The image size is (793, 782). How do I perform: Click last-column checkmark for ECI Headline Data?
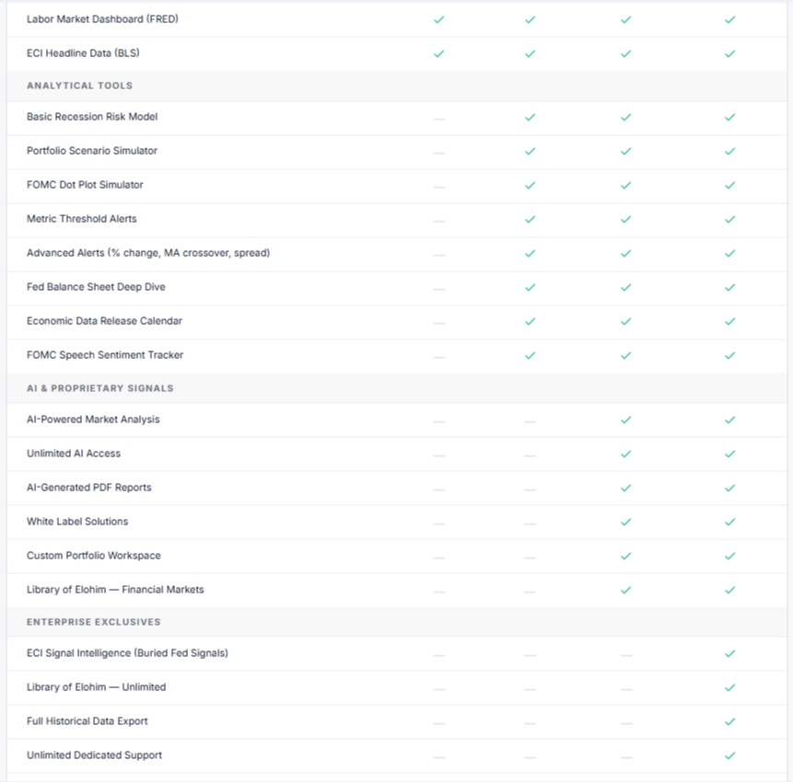pos(729,53)
